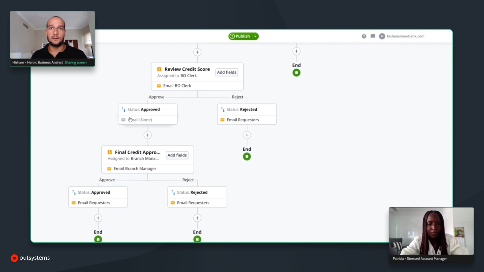This screenshot has width=484, height=272.
Task: Click the envelope icon on Email BO Clerk
Action: click(159, 86)
